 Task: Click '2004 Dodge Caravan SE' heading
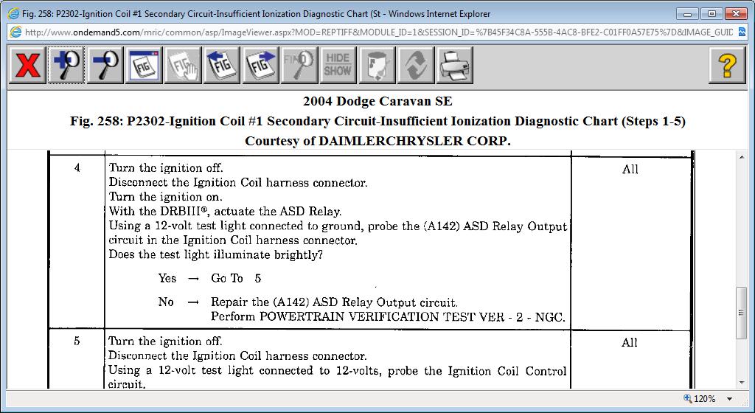pos(377,102)
